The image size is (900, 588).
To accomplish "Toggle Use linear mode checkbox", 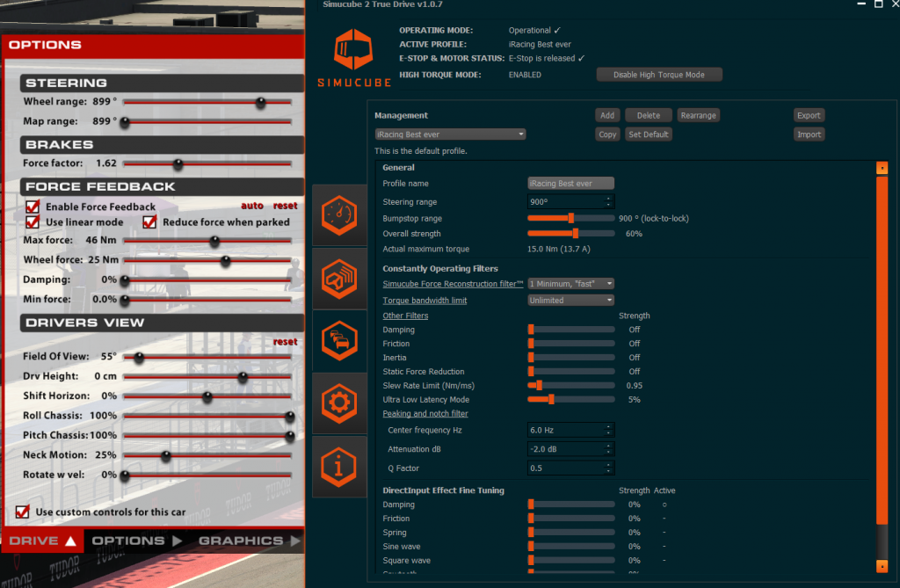I will 33,221.
